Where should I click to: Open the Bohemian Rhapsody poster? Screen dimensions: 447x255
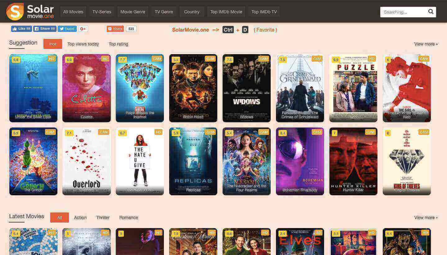300,161
